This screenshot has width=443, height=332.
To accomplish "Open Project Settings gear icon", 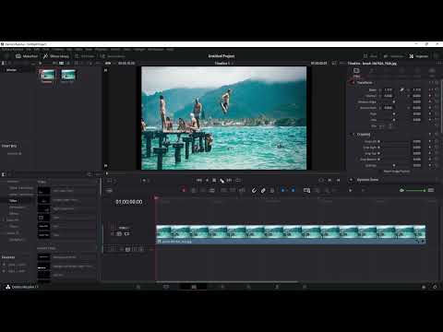I will [435, 287].
